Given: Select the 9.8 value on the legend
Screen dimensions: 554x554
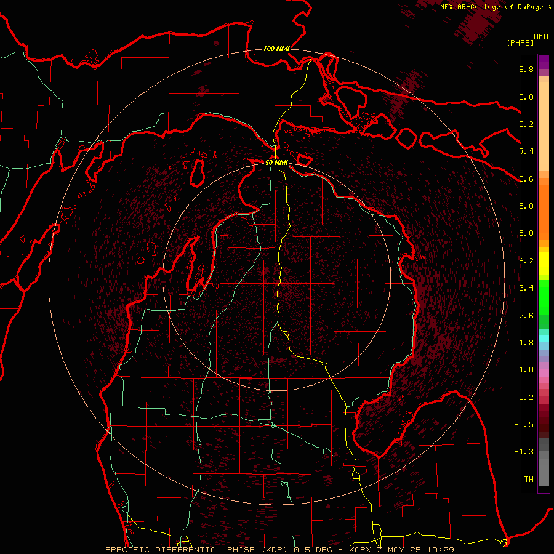Looking at the screenshot, I should (526, 69).
